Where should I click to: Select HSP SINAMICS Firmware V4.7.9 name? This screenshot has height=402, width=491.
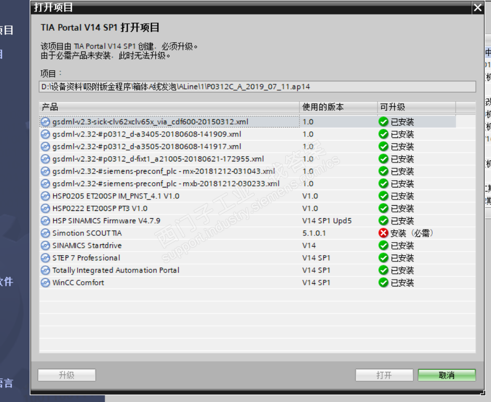[106, 221]
